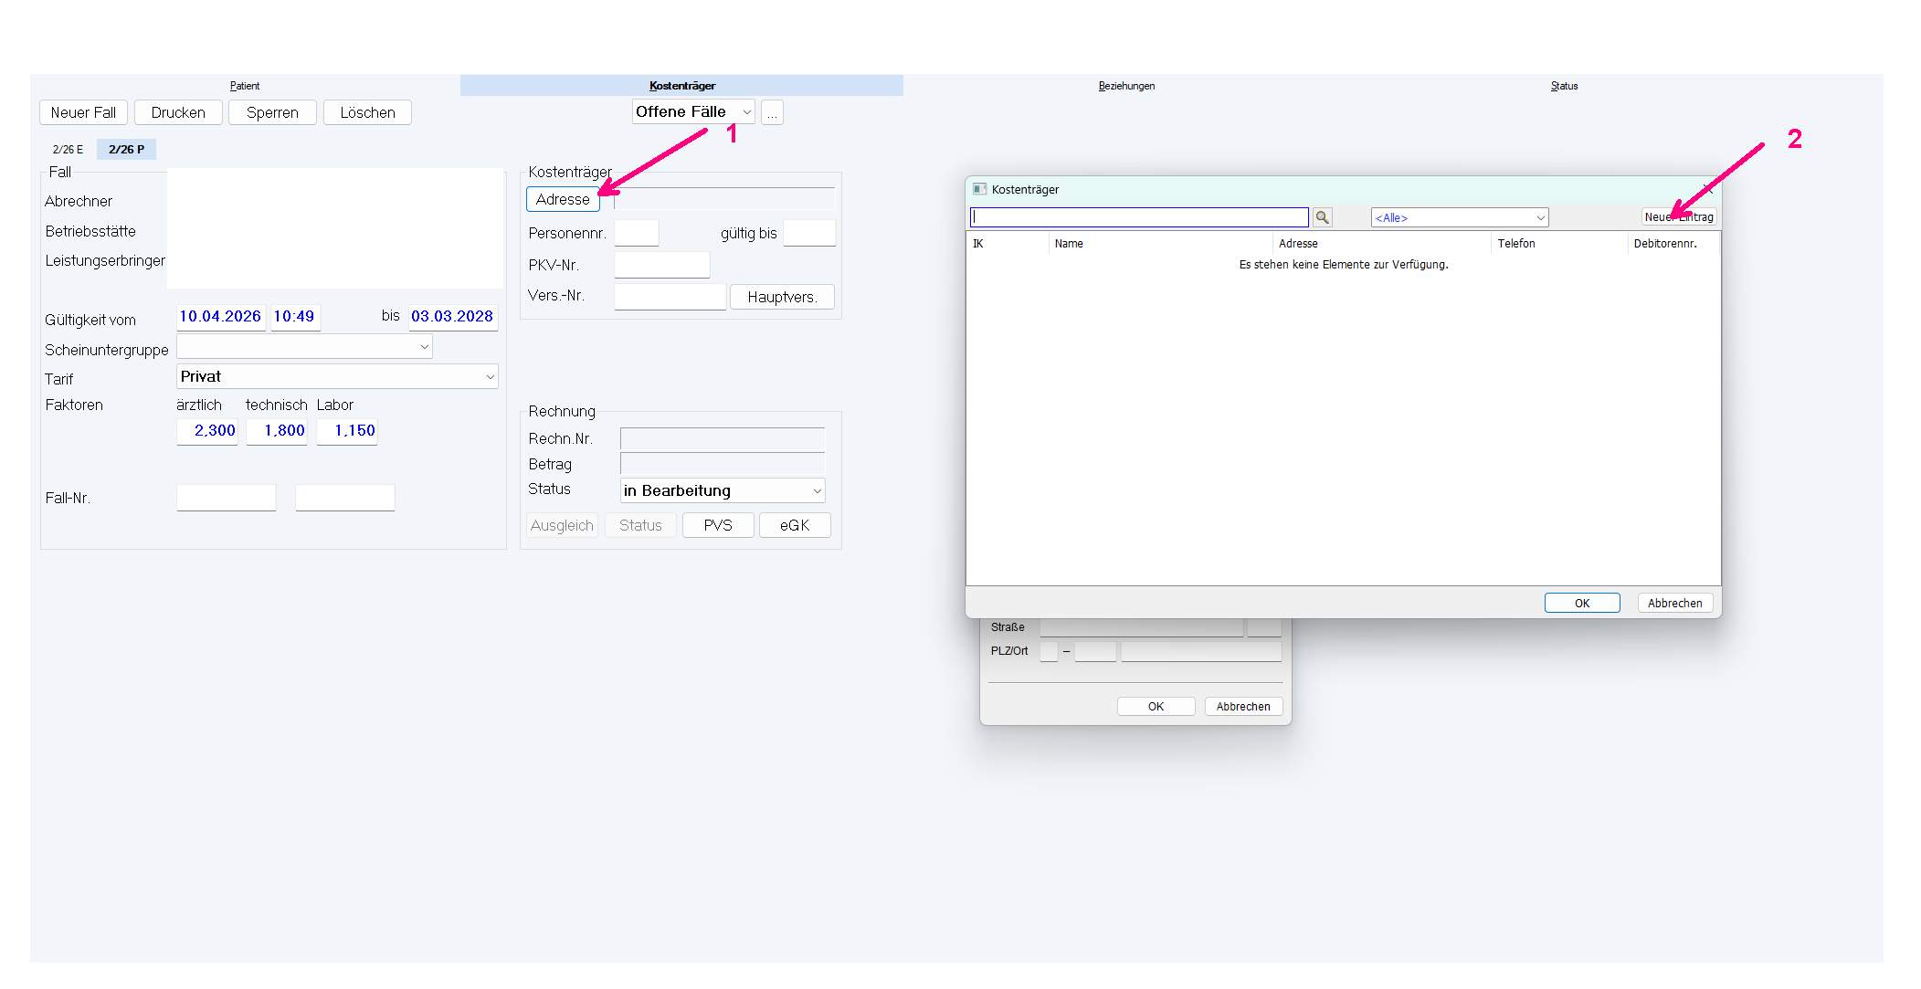Expand the <Alle> filter dropdown
This screenshot has height=989, width=1921.
point(1460,217)
